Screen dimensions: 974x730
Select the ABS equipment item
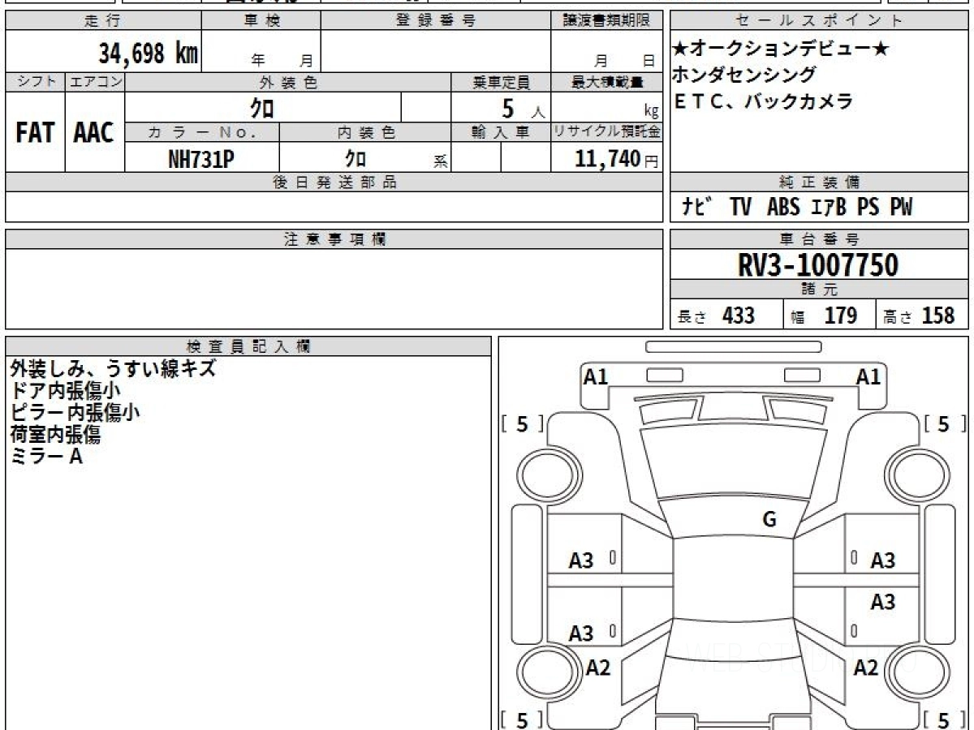click(783, 208)
